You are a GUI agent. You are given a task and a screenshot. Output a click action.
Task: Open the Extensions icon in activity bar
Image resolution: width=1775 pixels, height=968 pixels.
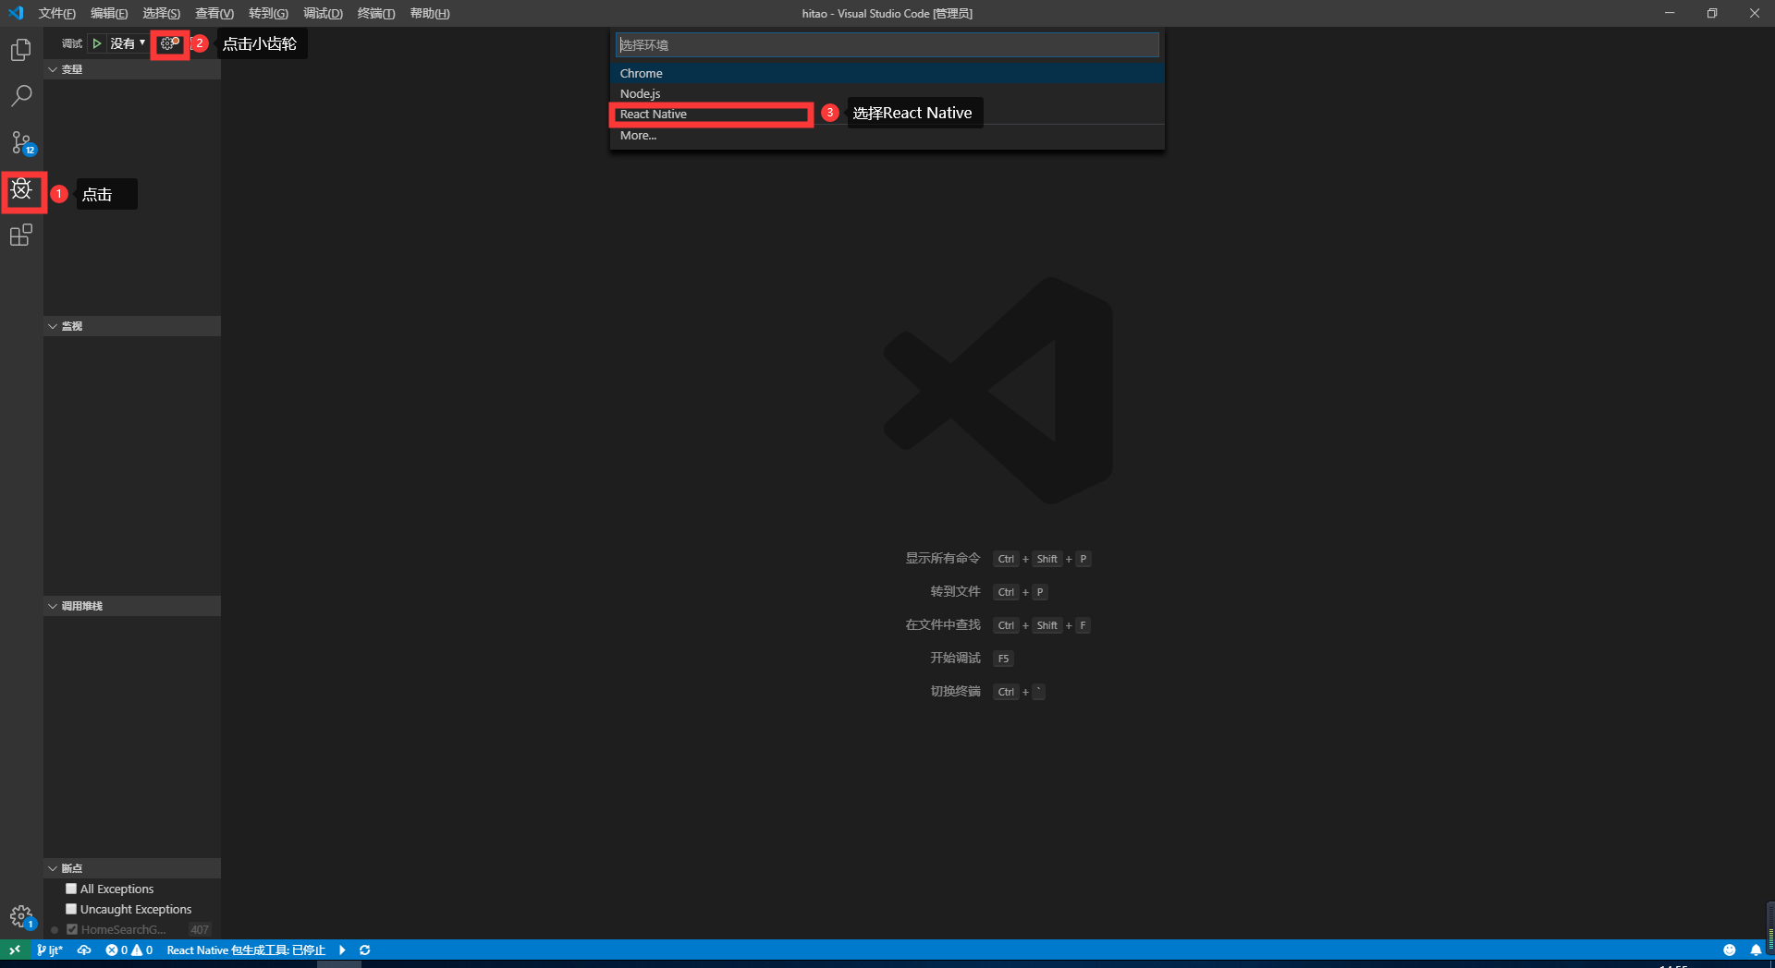(x=21, y=236)
